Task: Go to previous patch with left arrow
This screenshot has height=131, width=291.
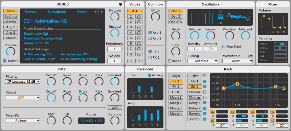Action: [95, 12]
